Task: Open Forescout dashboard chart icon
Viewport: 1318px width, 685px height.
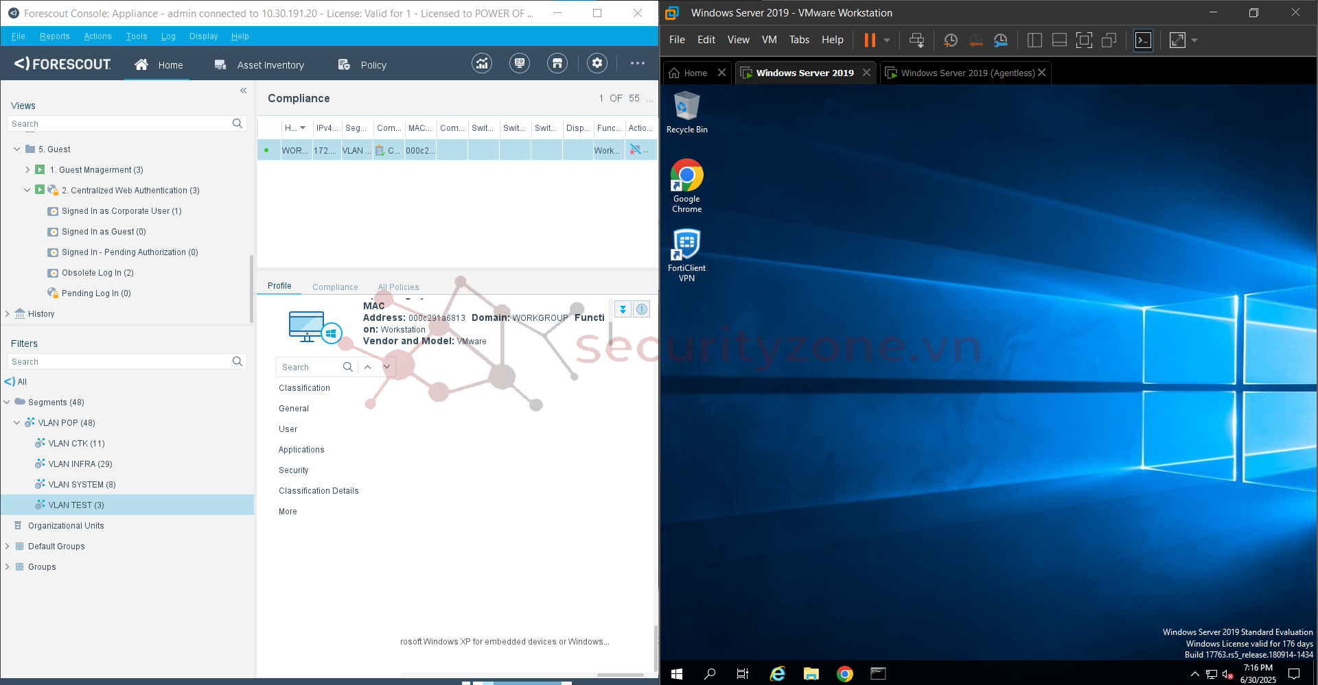Action: point(482,64)
